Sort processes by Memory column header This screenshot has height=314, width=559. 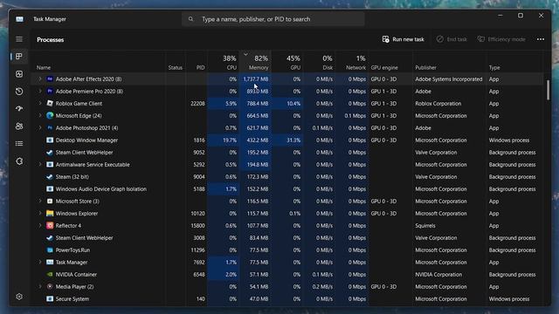[256, 62]
